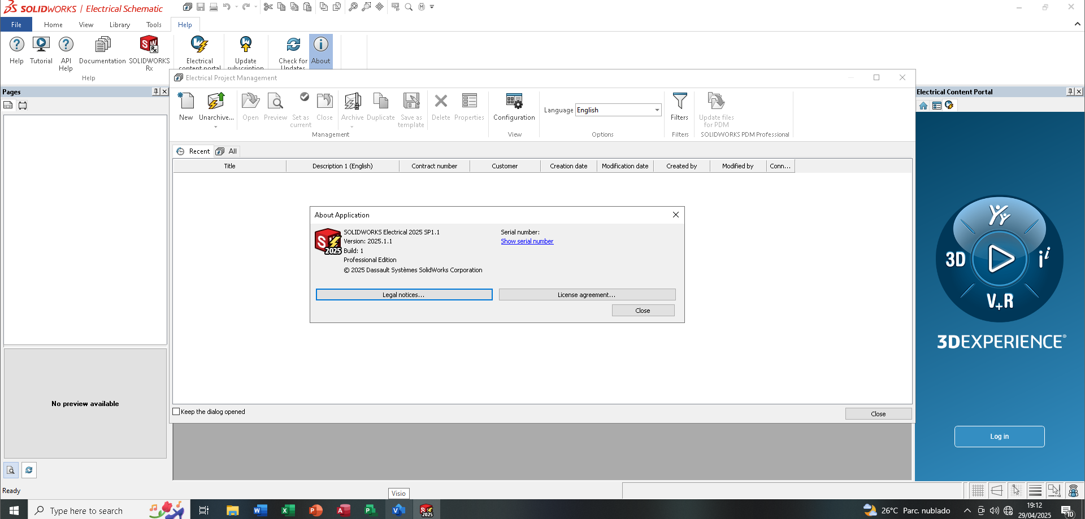Open Word from the Windows taskbar
Screen dimensions: 1085x519
pyautogui.click(x=259, y=511)
